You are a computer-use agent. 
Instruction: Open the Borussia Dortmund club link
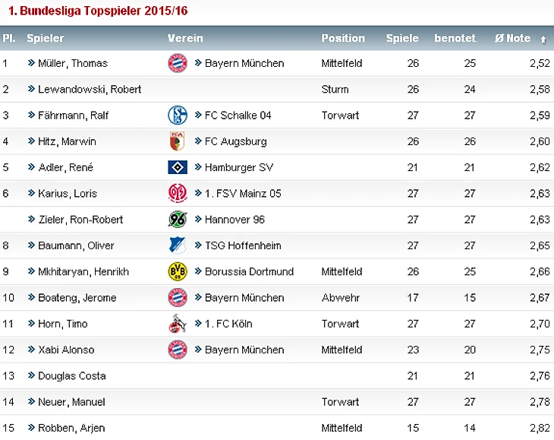point(249,271)
